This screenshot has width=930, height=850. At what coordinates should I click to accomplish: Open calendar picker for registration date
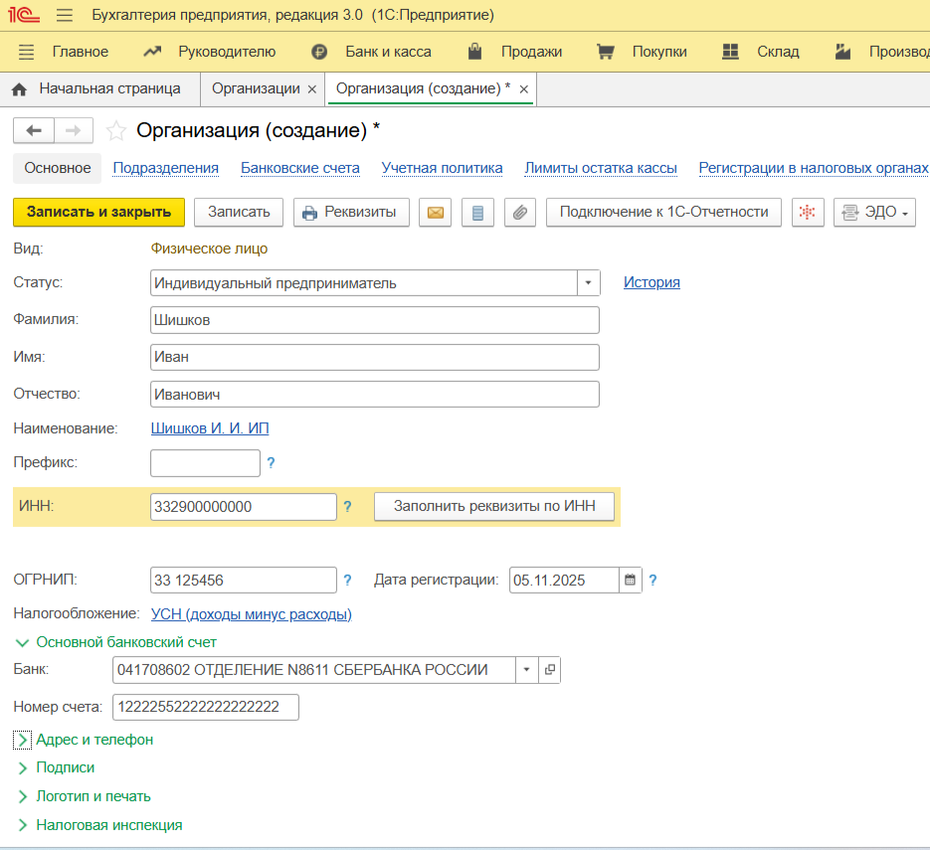tap(630, 580)
